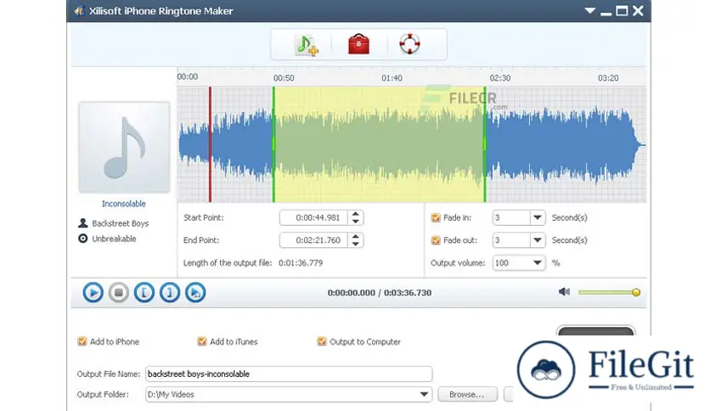Image resolution: width=710 pixels, height=411 pixels.
Task: Click the 00:50 mark on time ruler
Action: 284,78
